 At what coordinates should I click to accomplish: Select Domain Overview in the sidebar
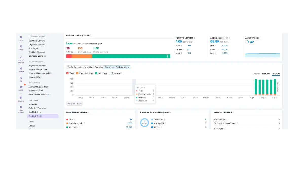click(x=37, y=41)
